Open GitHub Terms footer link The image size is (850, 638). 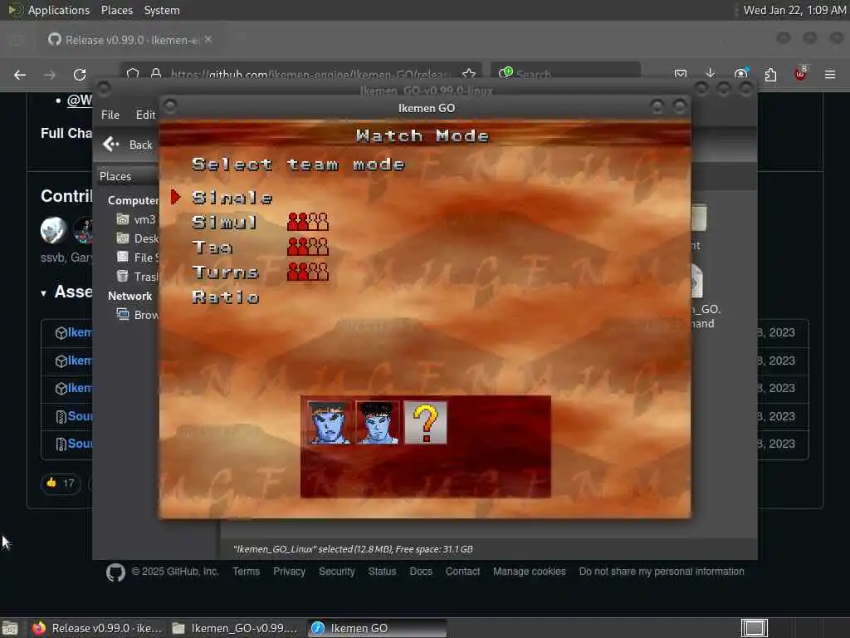tap(246, 572)
